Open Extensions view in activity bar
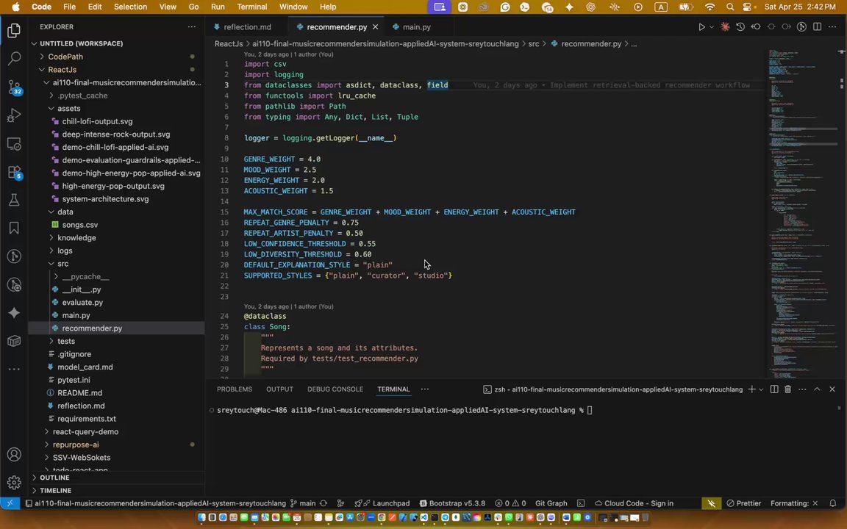This screenshot has width=847, height=529. pyautogui.click(x=14, y=172)
